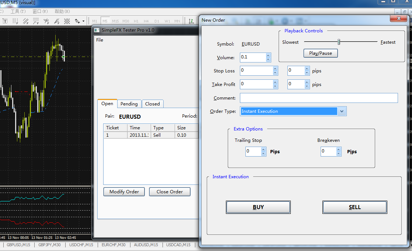
Task: Select the Gann Grid crosshatch tool
Action: coord(67,21)
